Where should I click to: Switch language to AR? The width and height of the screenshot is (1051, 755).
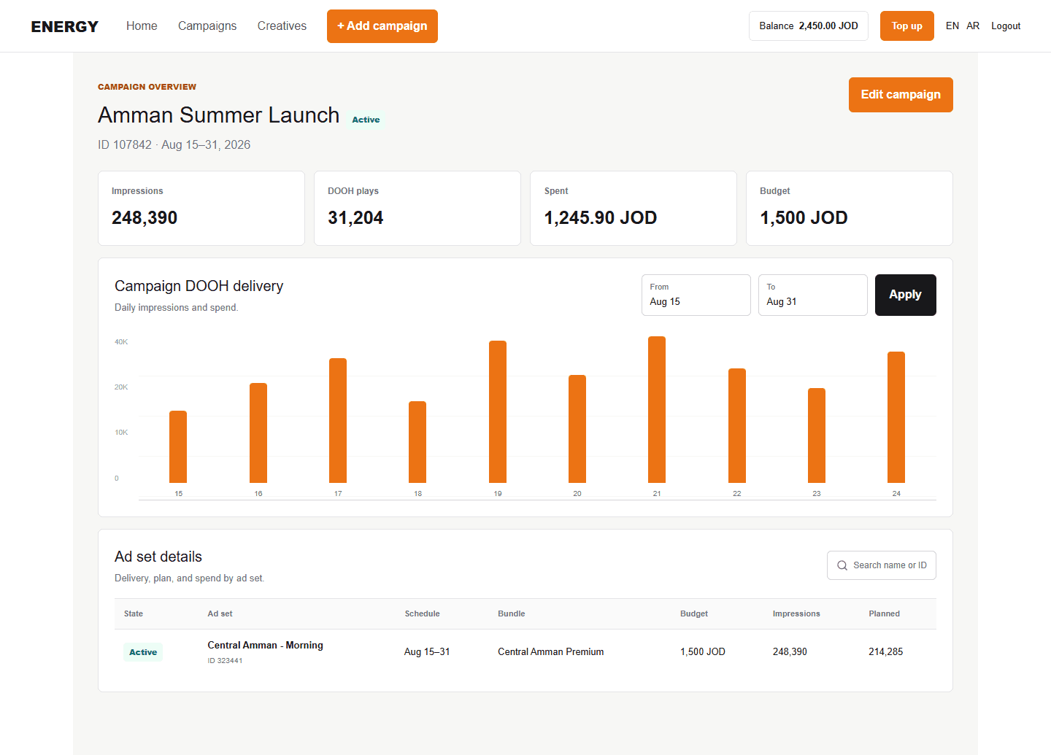coord(973,26)
